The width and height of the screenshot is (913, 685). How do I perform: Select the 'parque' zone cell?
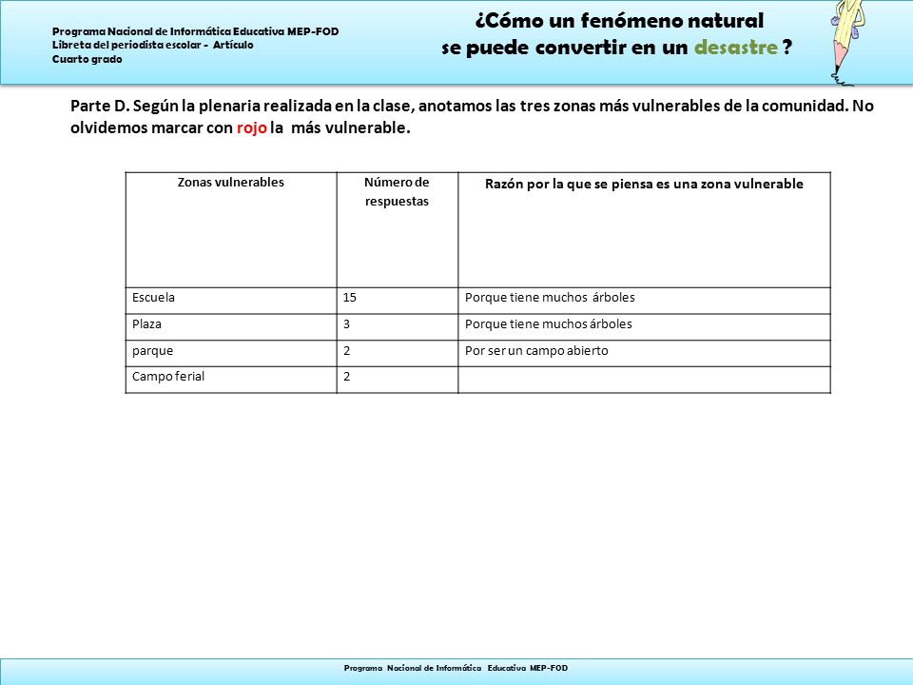click(231, 354)
